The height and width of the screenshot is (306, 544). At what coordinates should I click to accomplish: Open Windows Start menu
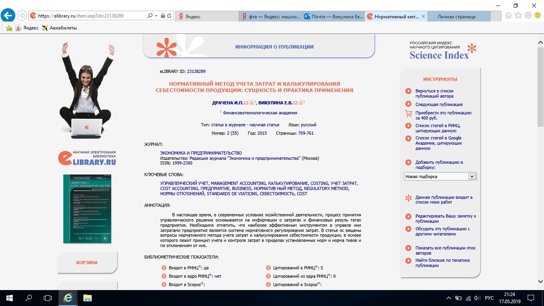coord(10,298)
